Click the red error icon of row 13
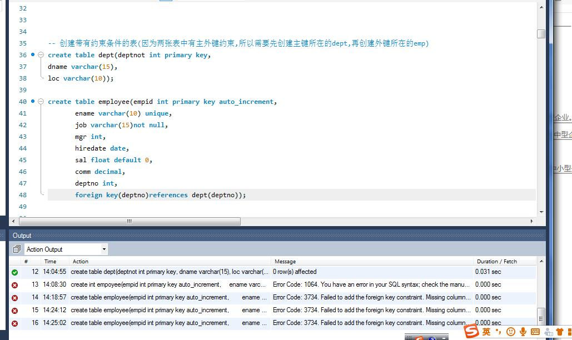Image resolution: width=572 pixels, height=340 pixels. pos(14,285)
